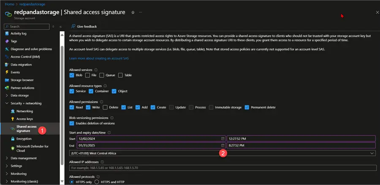Open the calendar picker for Start date
Viewport: 380px width, 185px height.
click(x=223, y=139)
